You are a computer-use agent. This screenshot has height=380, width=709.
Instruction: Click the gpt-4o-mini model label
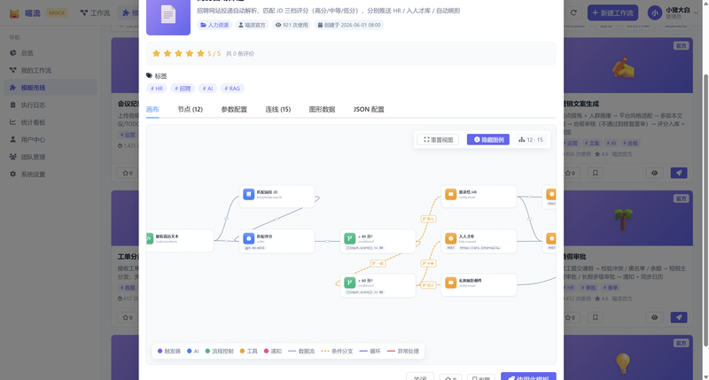[x=255, y=248]
